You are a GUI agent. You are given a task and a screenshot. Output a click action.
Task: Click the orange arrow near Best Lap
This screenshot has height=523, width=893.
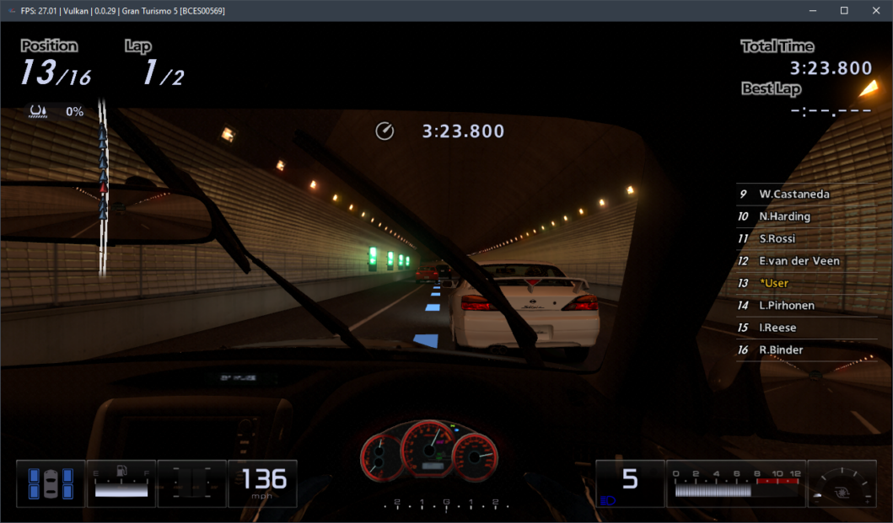867,88
